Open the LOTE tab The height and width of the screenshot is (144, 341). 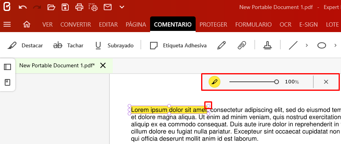(332, 25)
